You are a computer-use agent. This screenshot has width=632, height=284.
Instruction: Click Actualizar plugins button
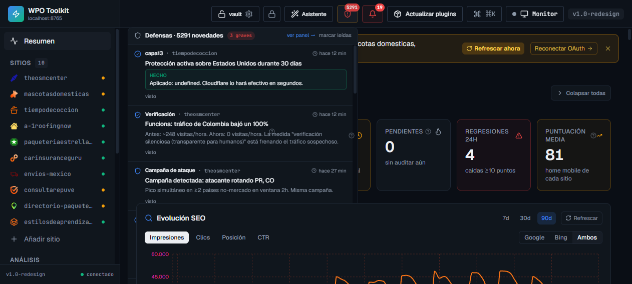pyautogui.click(x=425, y=14)
